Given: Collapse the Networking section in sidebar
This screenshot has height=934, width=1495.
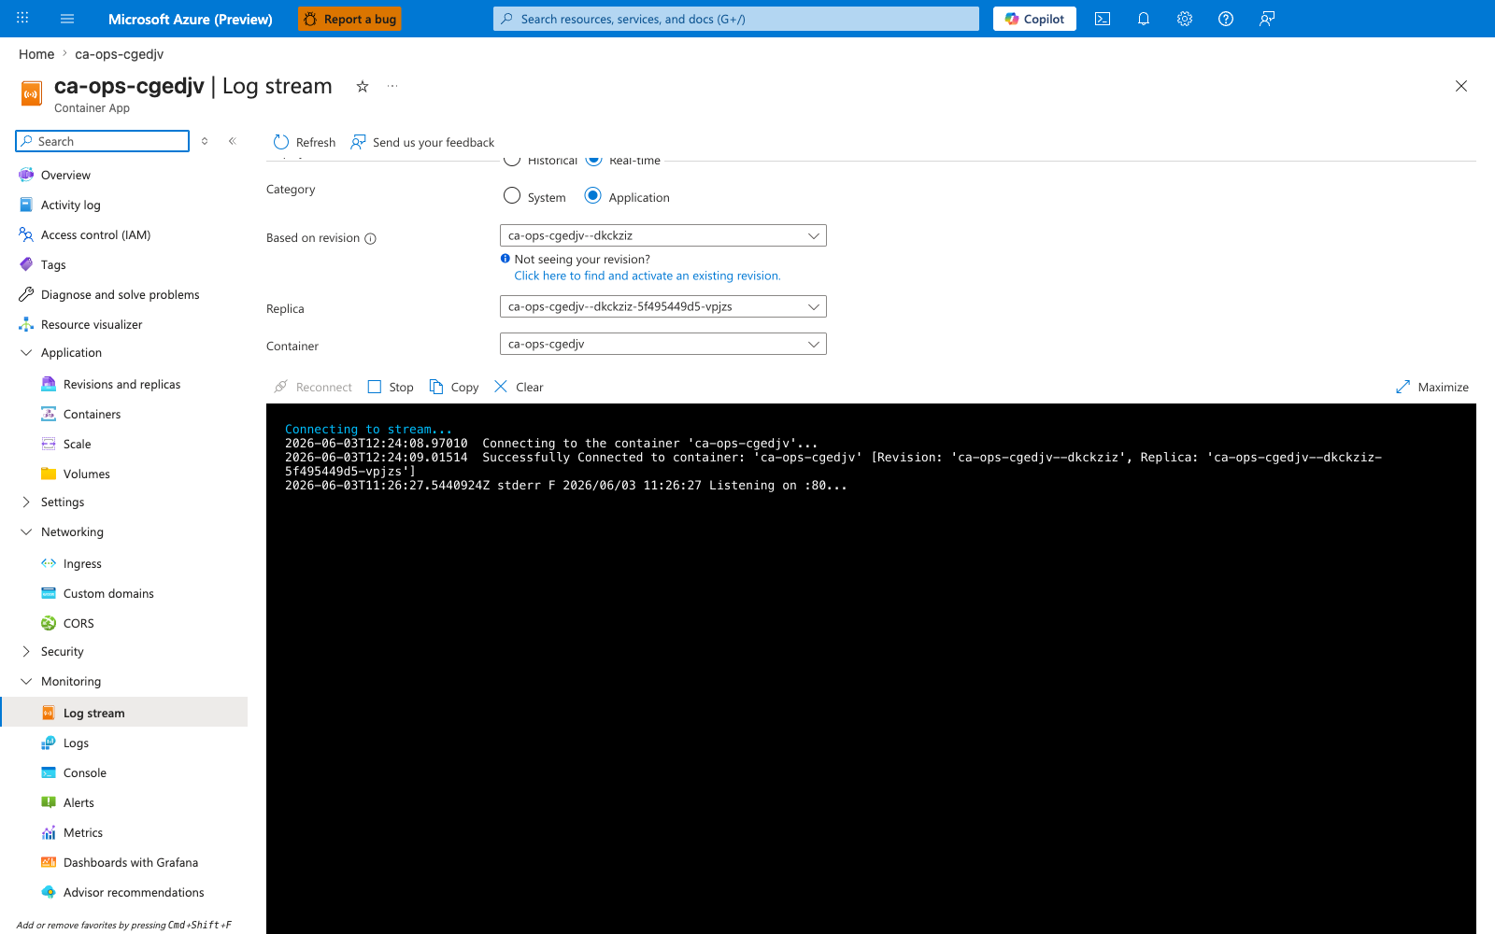Looking at the screenshot, I should [26, 532].
